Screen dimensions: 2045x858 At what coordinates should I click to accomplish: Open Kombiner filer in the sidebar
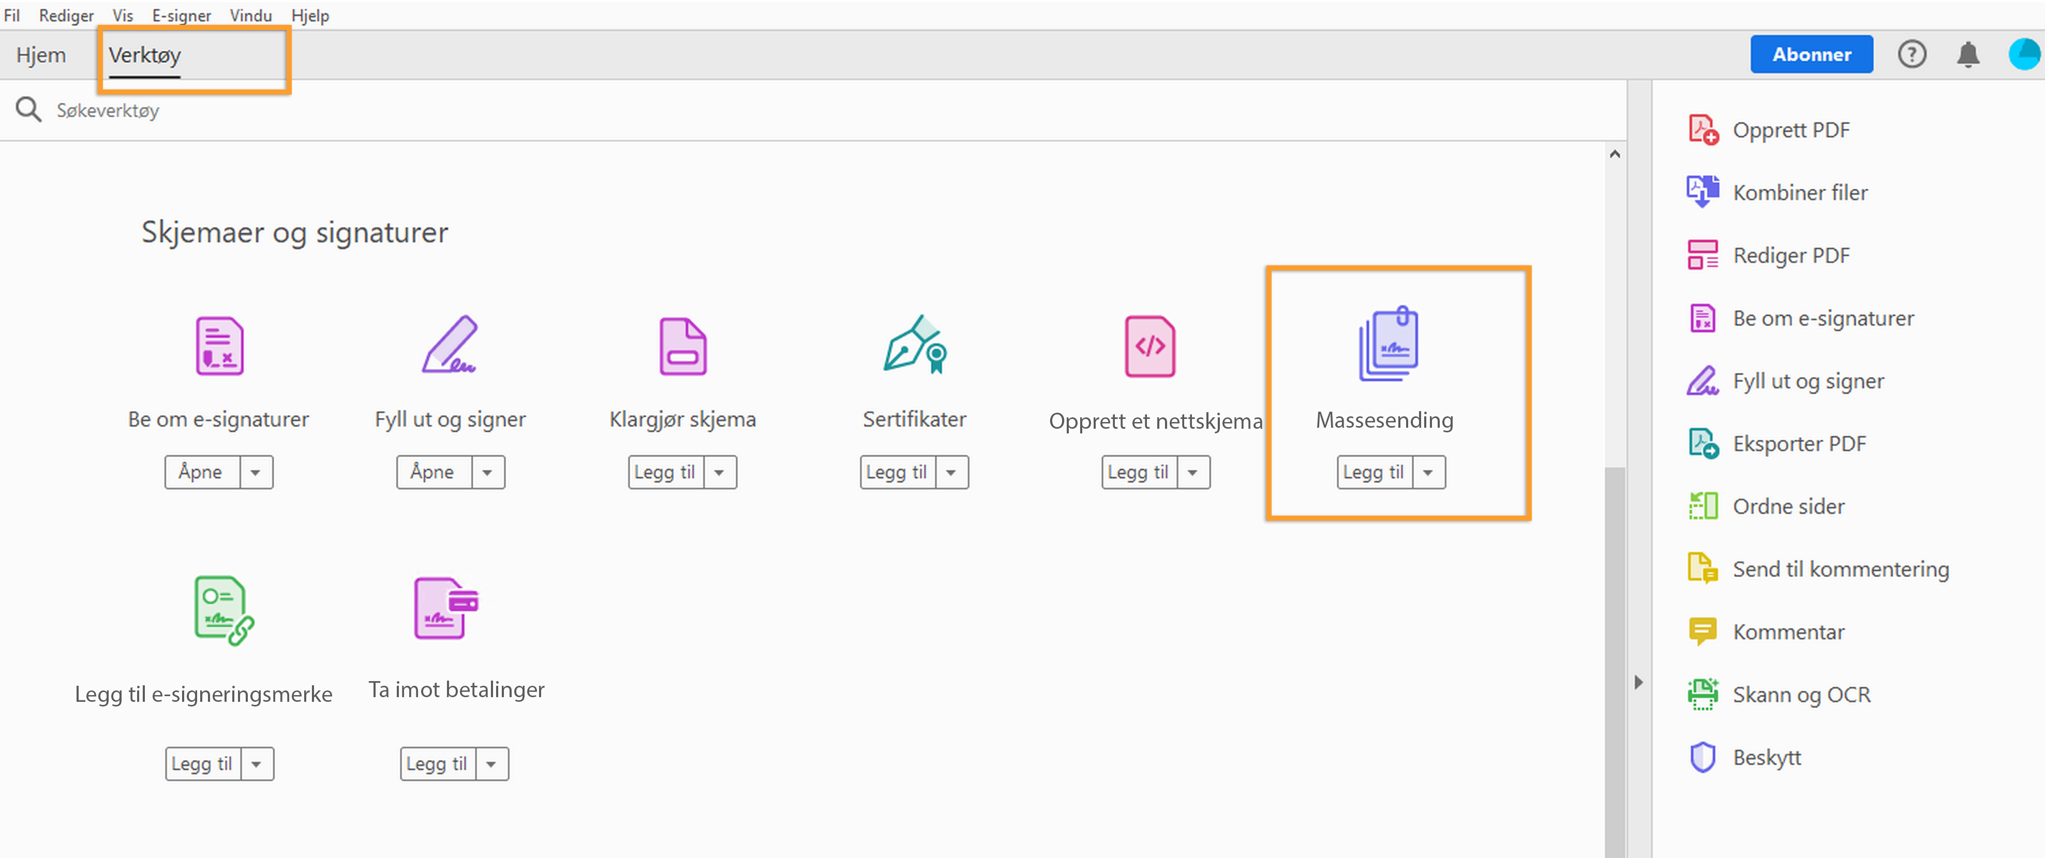(x=1800, y=192)
